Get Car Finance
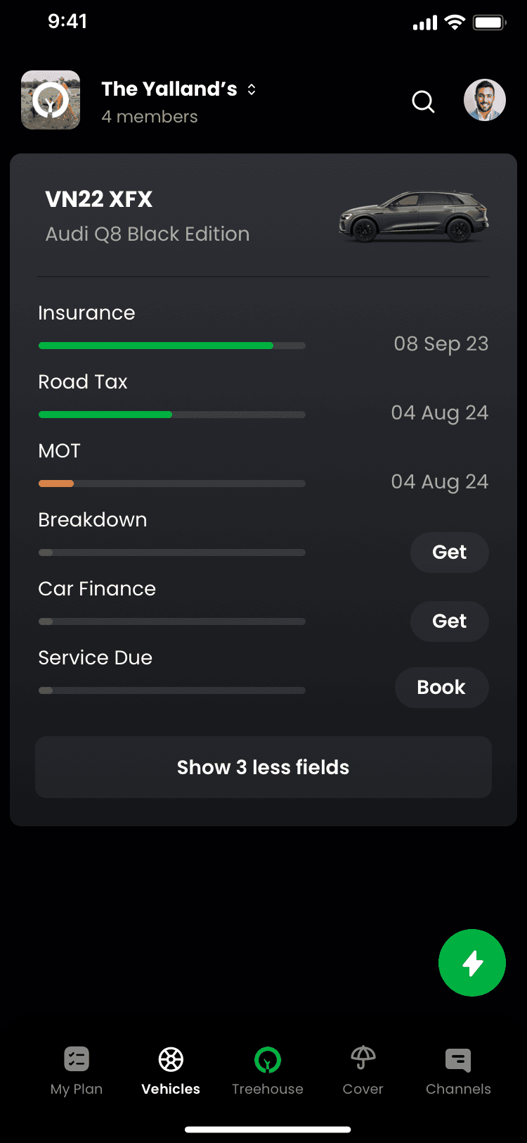Image resolution: width=527 pixels, height=1143 pixels. coord(450,621)
